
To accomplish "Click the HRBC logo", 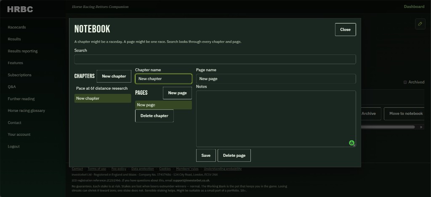I will pos(20,9).
